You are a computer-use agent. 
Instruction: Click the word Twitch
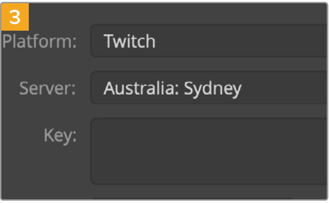coord(130,41)
